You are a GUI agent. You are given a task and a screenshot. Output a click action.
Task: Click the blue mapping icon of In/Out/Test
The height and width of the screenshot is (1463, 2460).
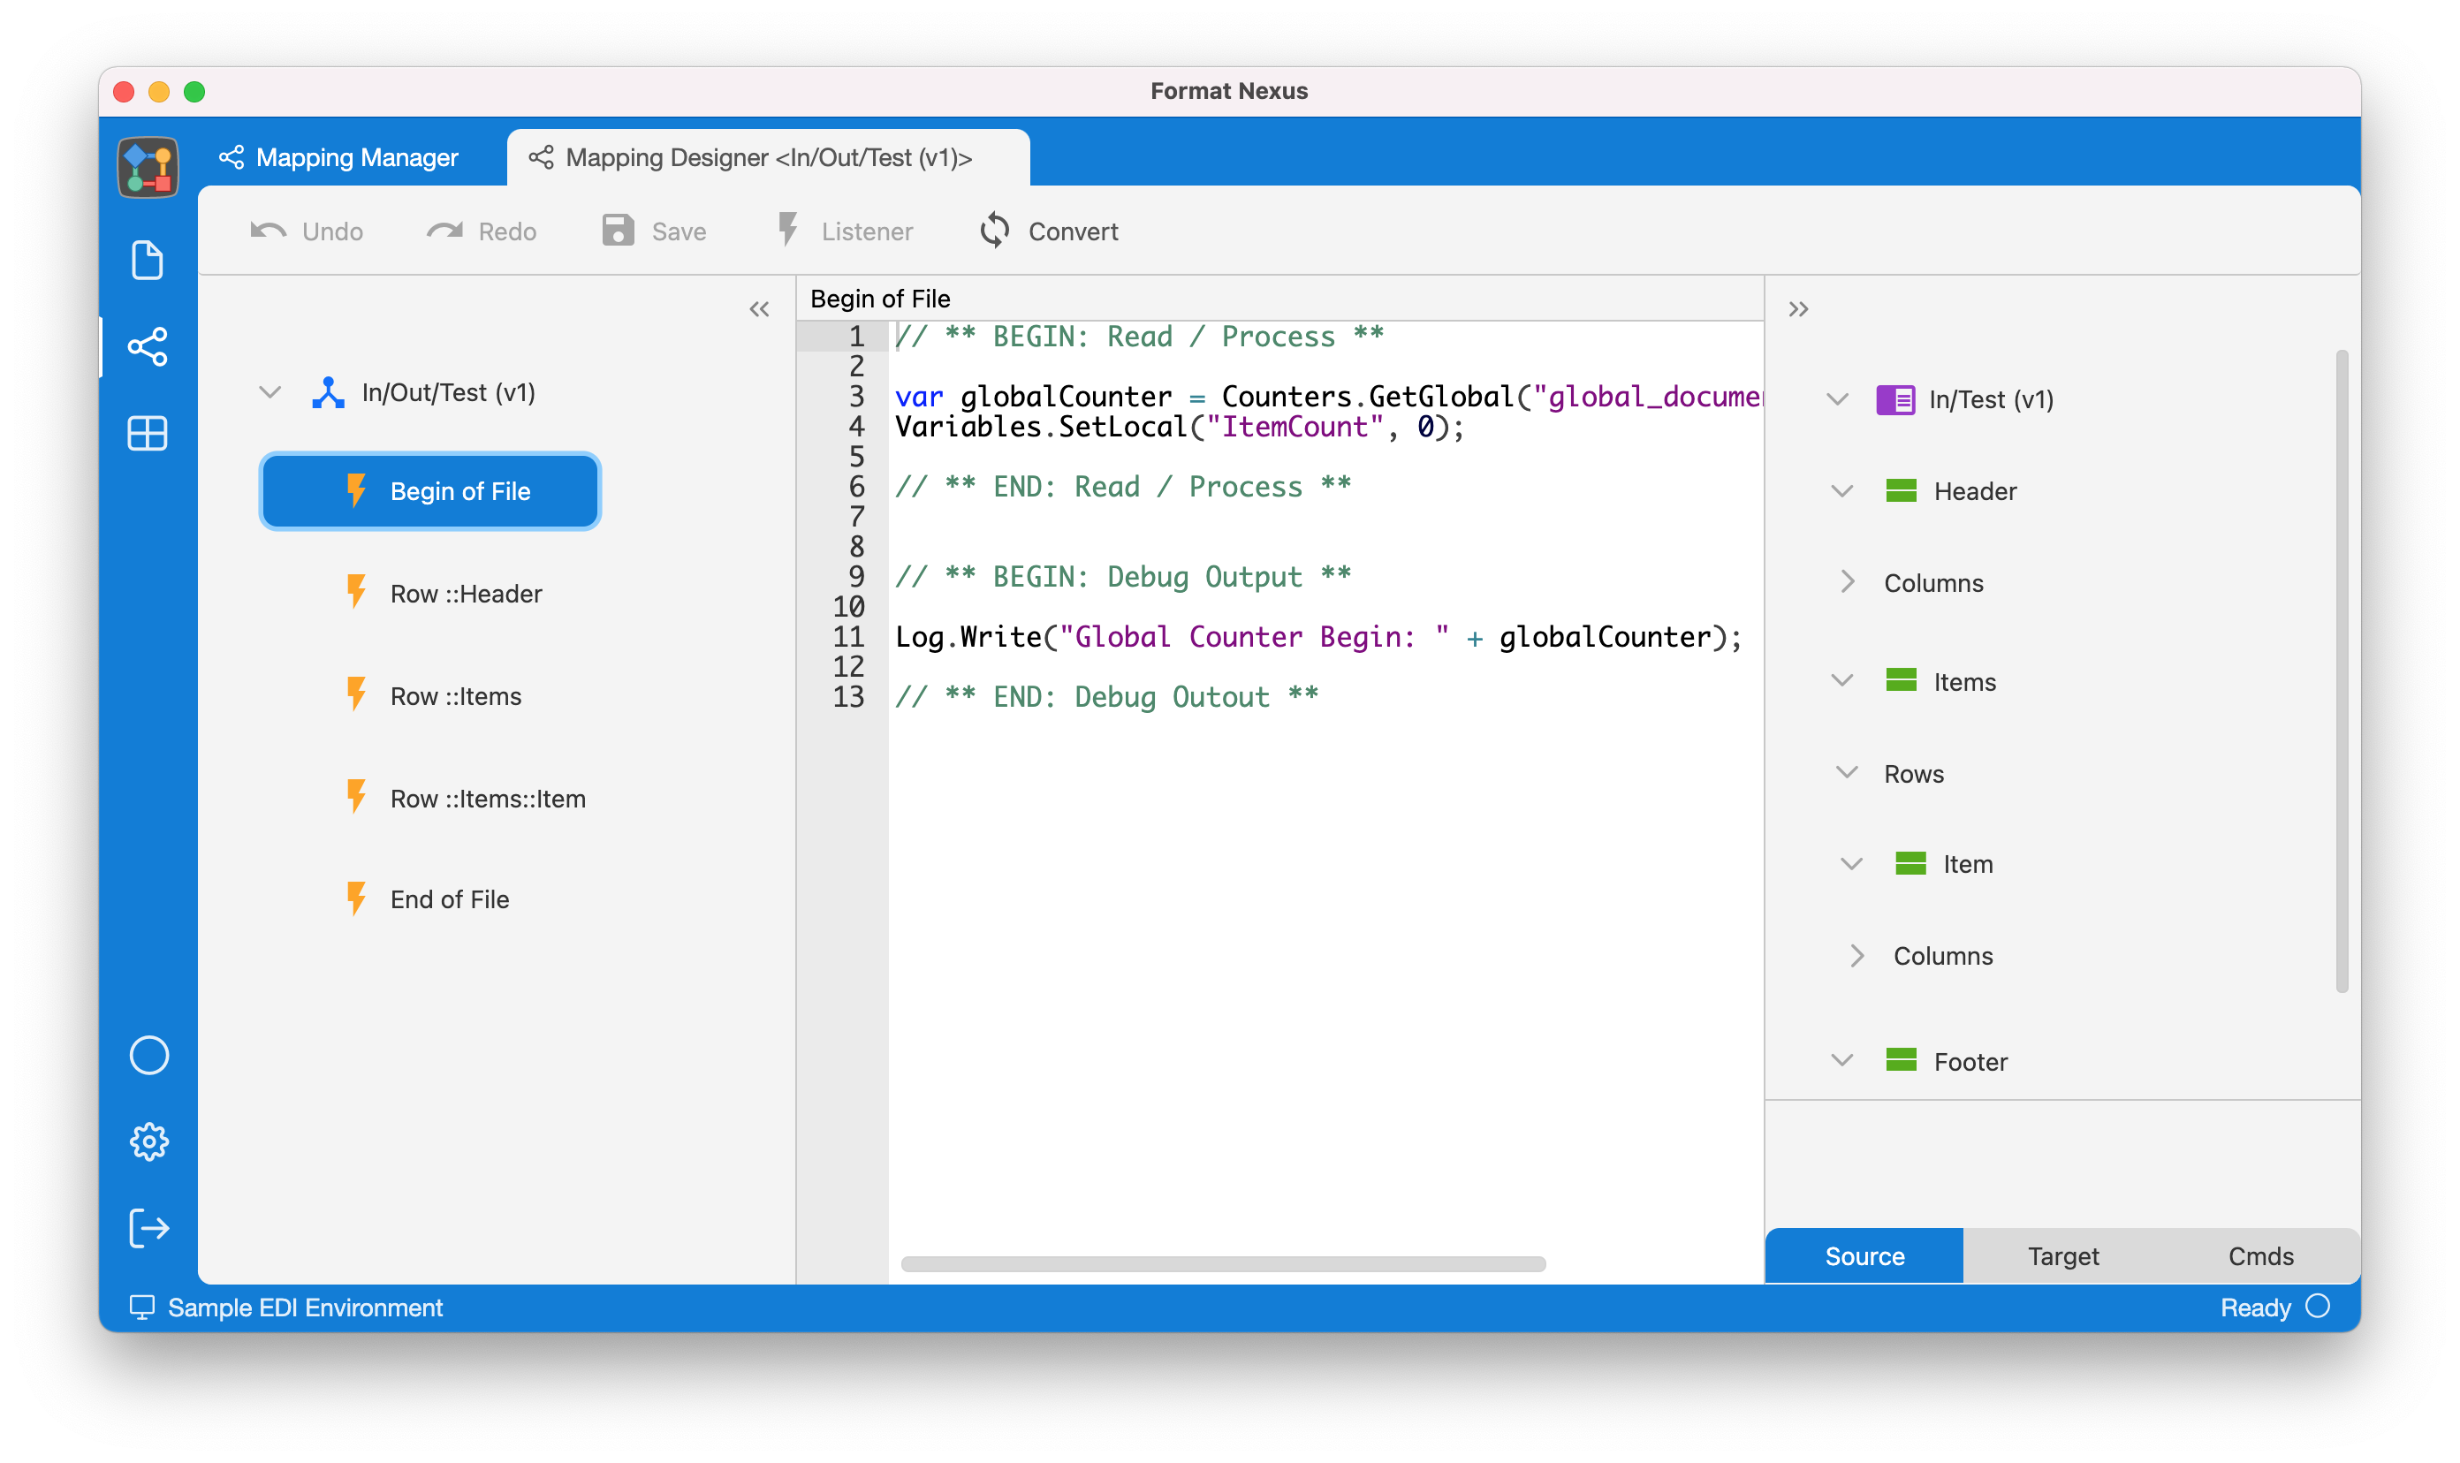pos(329,392)
